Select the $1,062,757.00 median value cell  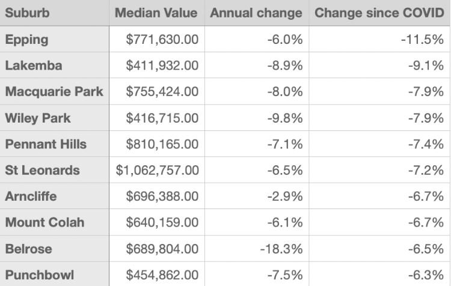tap(158, 170)
